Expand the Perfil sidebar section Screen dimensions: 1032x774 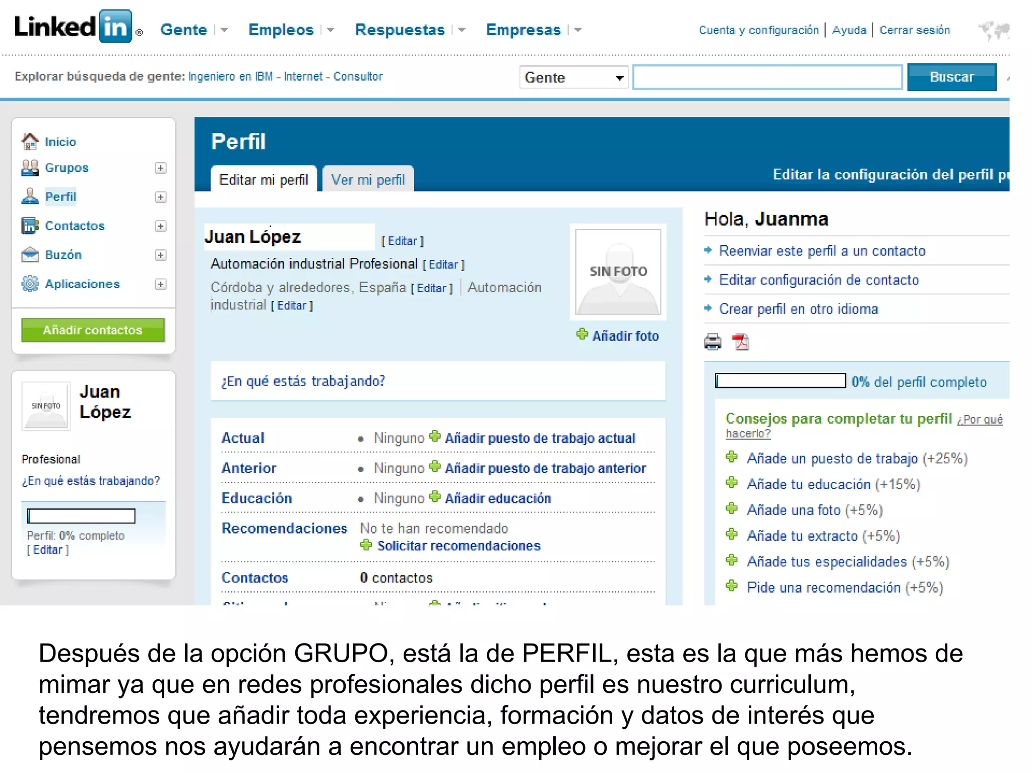pyautogui.click(x=160, y=197)
